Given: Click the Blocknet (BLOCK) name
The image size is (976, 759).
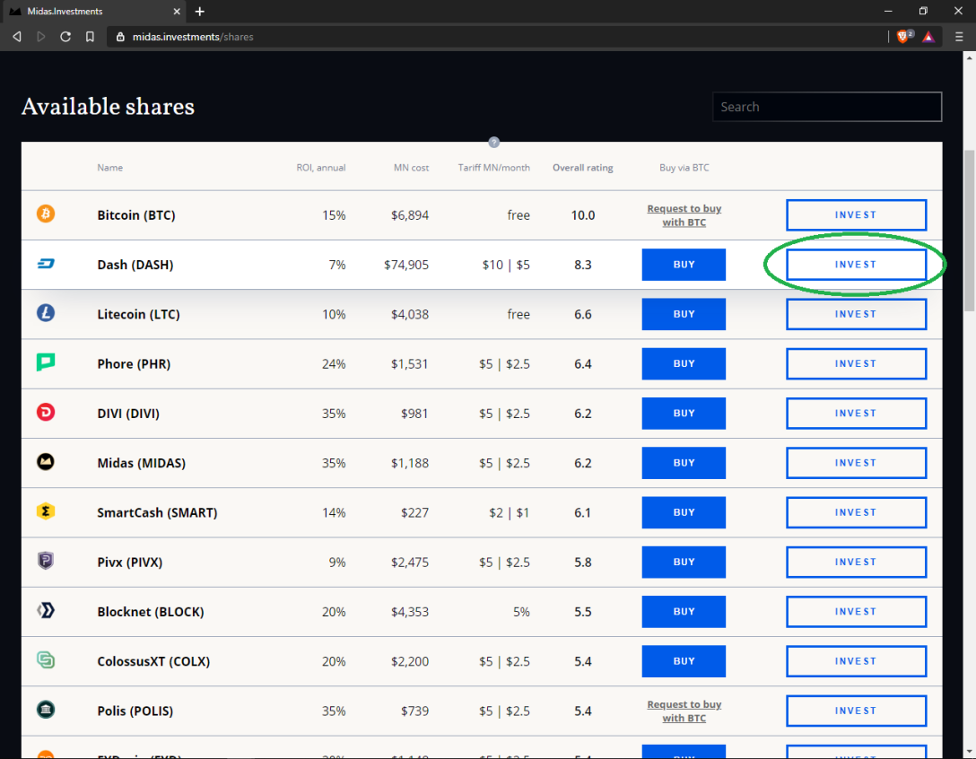Looking at the screenshot, I should [x=150, y=612].
